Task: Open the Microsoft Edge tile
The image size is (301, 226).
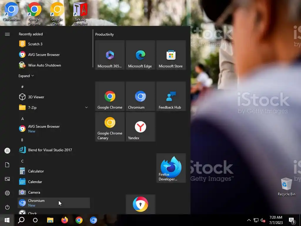Action: click(x=141, y=55)
